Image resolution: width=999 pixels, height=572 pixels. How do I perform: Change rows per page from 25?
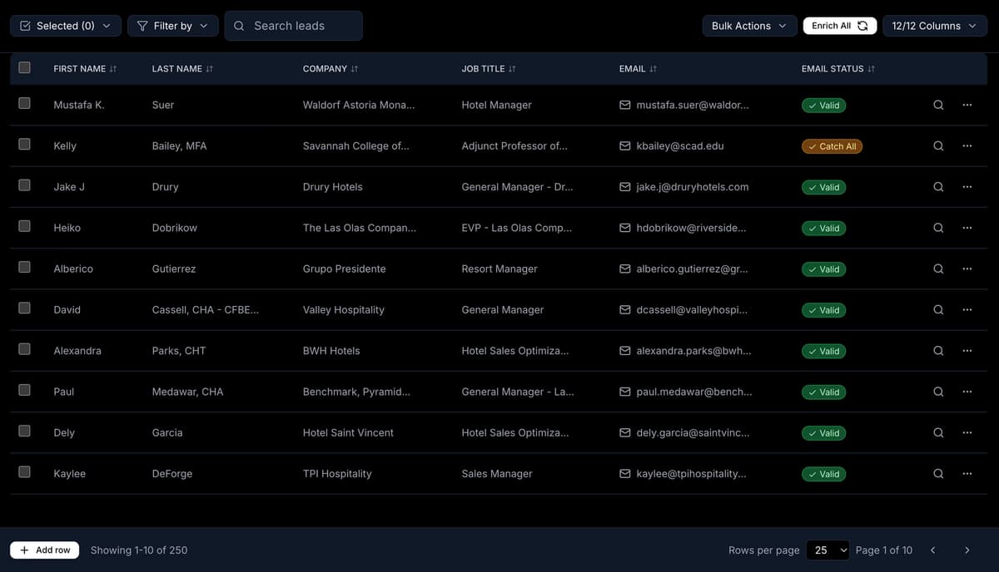(x=829, y=550)
